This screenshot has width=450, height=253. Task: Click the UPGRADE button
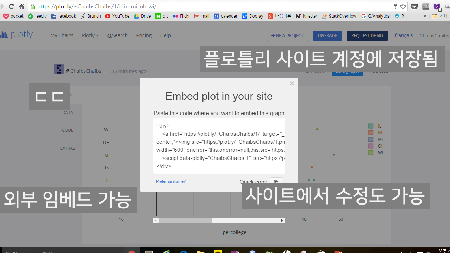pos(327,36)
